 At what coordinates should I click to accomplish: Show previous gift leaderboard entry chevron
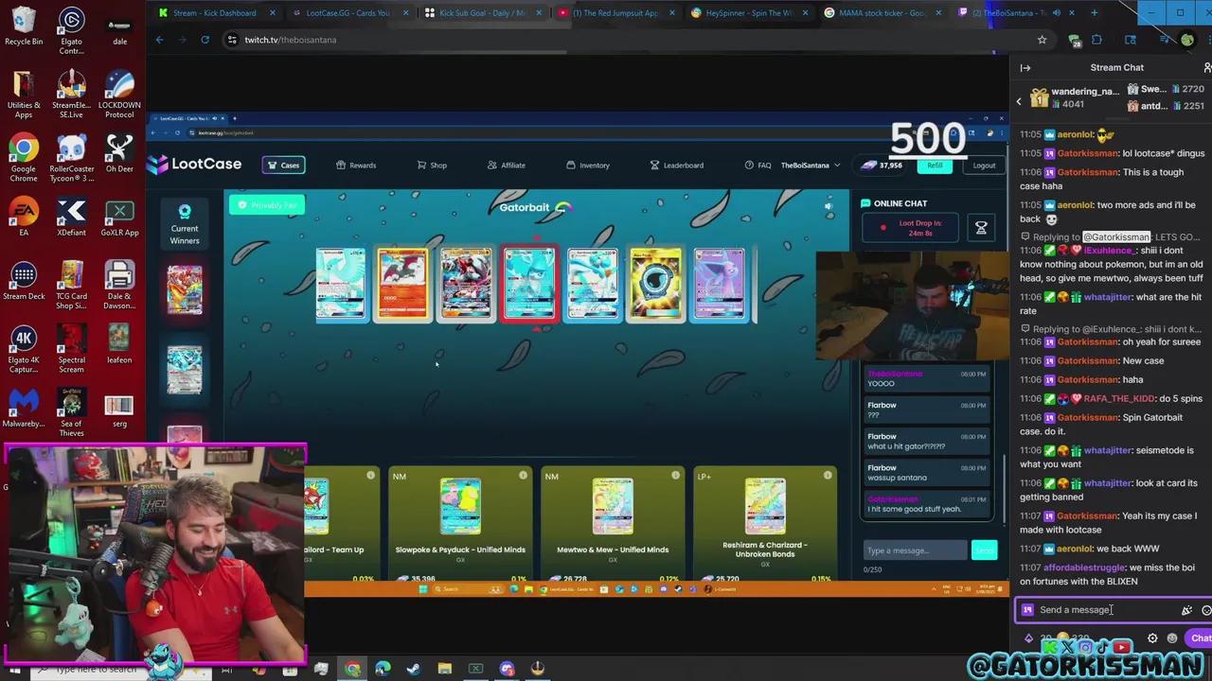tap(1019, 101)
